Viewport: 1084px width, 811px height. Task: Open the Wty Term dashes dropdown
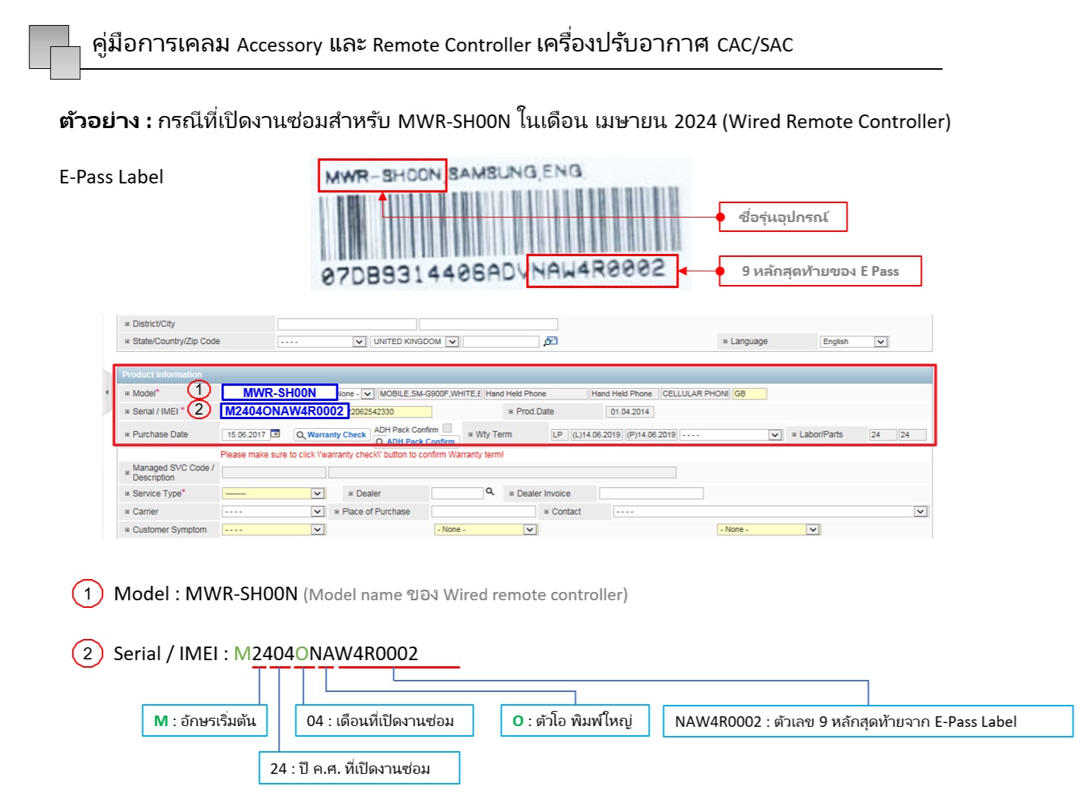click(x=731, y=435)
